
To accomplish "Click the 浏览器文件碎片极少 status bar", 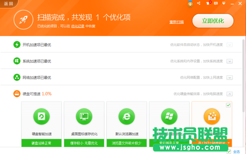I will click(x=127, y=143).
